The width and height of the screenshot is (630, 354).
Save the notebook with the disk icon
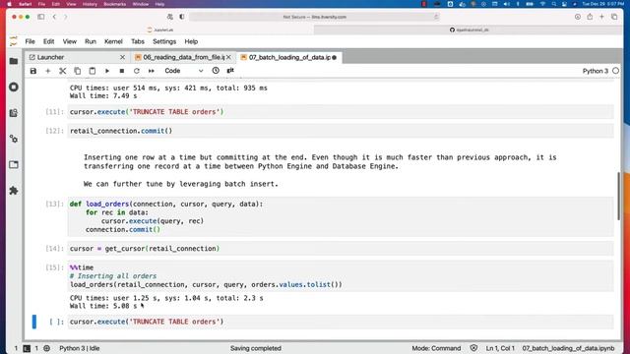point(33,71)
